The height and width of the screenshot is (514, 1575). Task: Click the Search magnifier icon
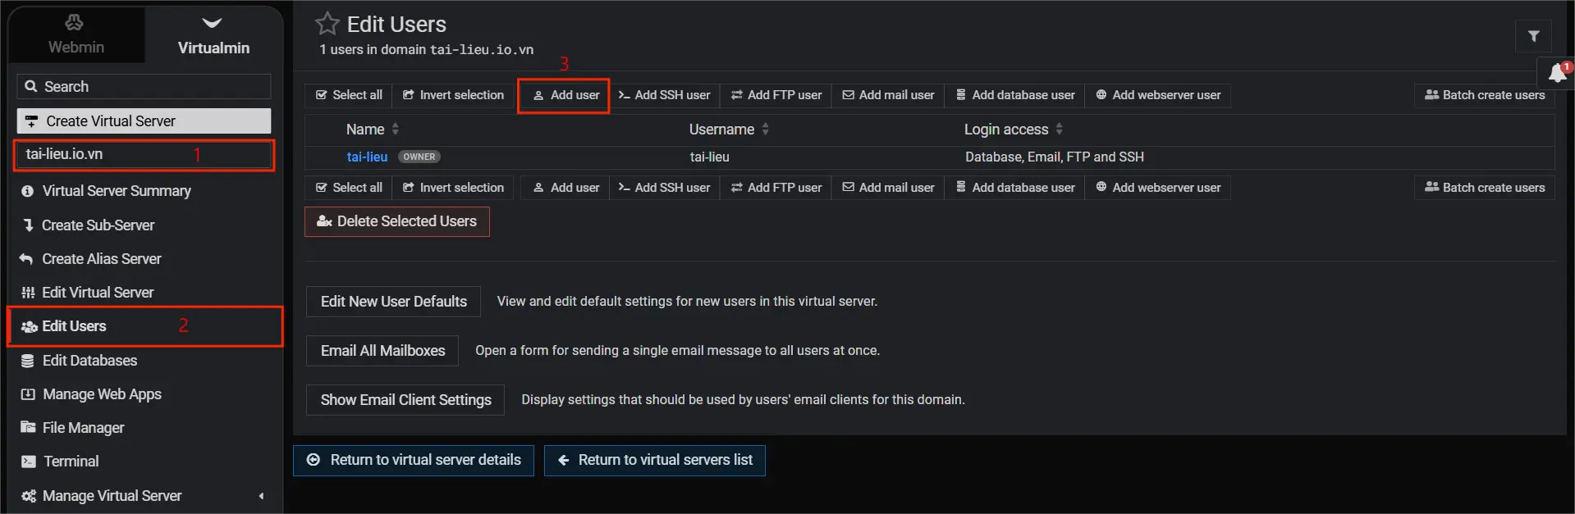click(x=31, y=86)
